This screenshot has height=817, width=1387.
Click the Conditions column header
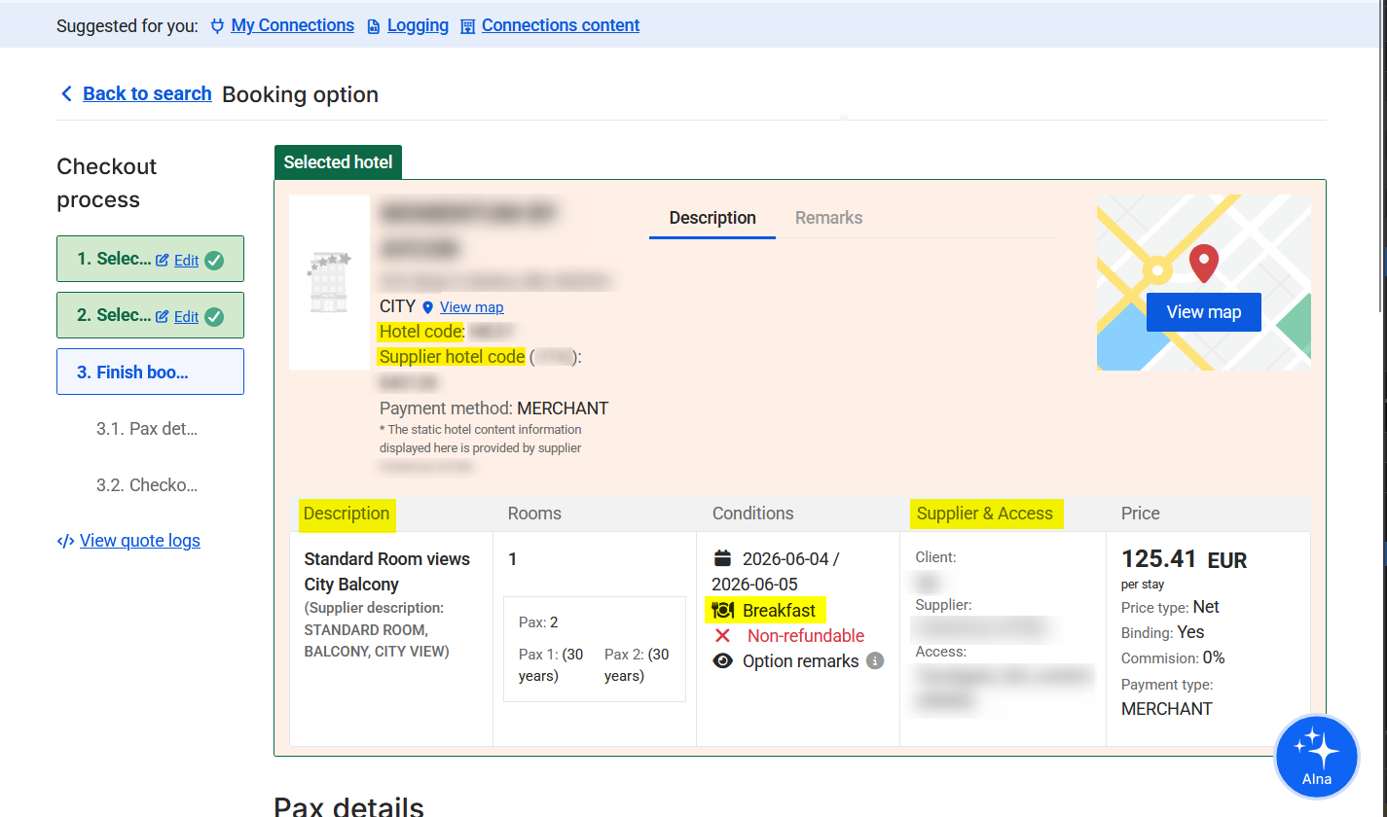pos(752,514)
